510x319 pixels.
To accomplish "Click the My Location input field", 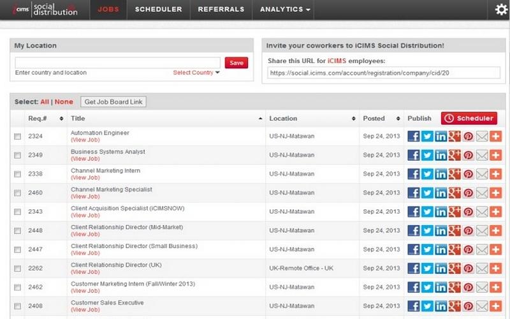I will coord(117,63).
